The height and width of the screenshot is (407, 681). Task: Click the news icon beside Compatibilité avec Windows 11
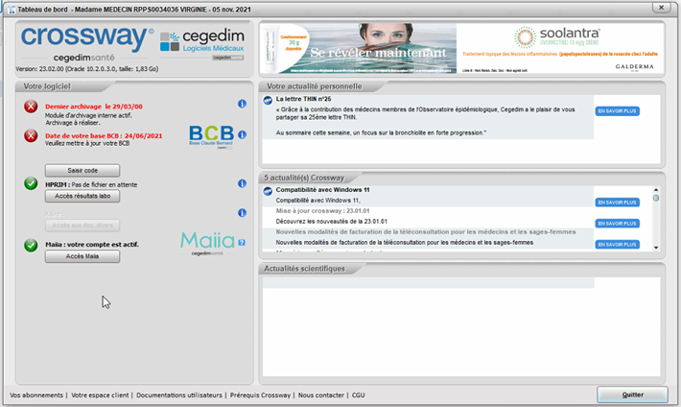coord(268,191)
